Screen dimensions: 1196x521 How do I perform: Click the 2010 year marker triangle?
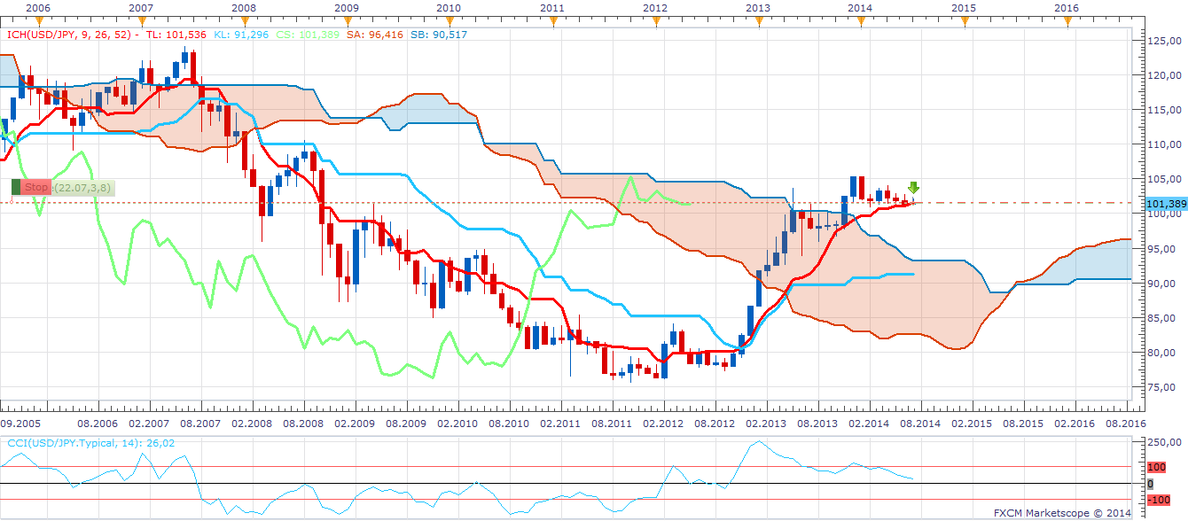pyautogui.click(x=449, y=23)
